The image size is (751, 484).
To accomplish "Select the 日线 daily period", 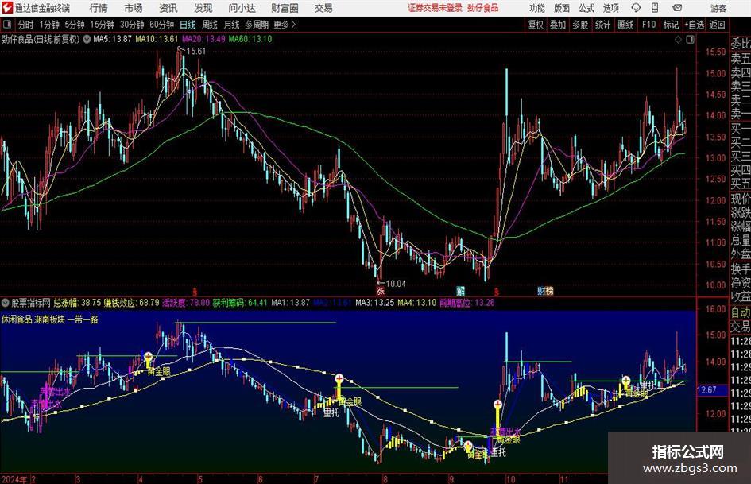I will 188,25.
